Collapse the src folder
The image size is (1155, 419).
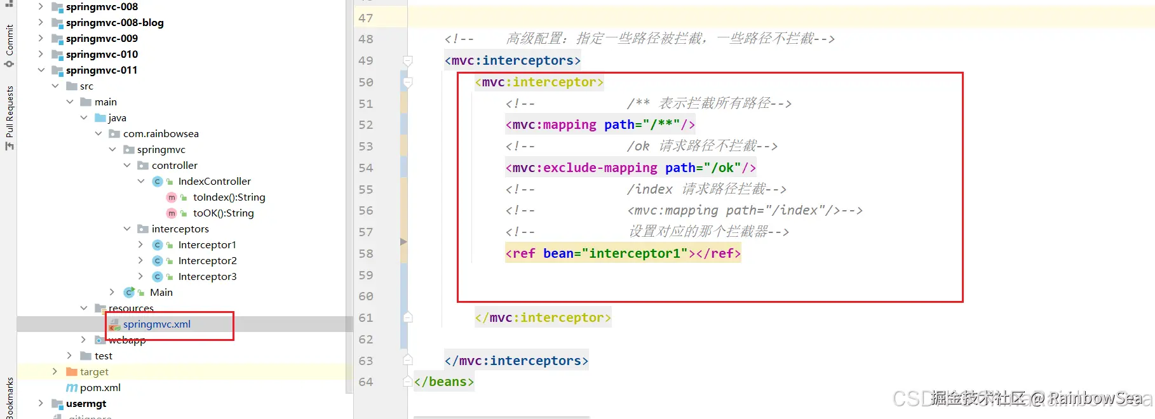click(x=55, y=86)
